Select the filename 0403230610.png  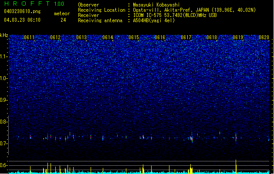(22, 11)
